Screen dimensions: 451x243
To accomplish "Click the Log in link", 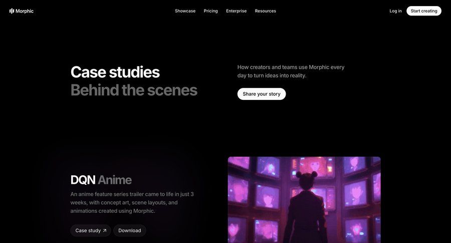I will [x=395, y=11].
